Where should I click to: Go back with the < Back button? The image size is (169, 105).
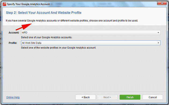pyautogui.click(x=86, y=97)
